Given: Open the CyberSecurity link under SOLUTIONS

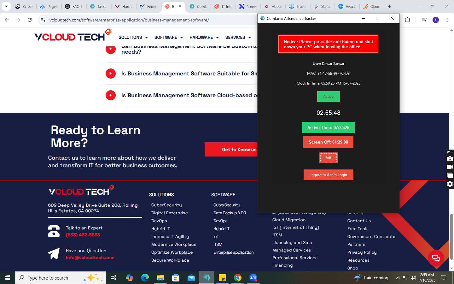Looking at the screenshot, I should tap(166, 205).
